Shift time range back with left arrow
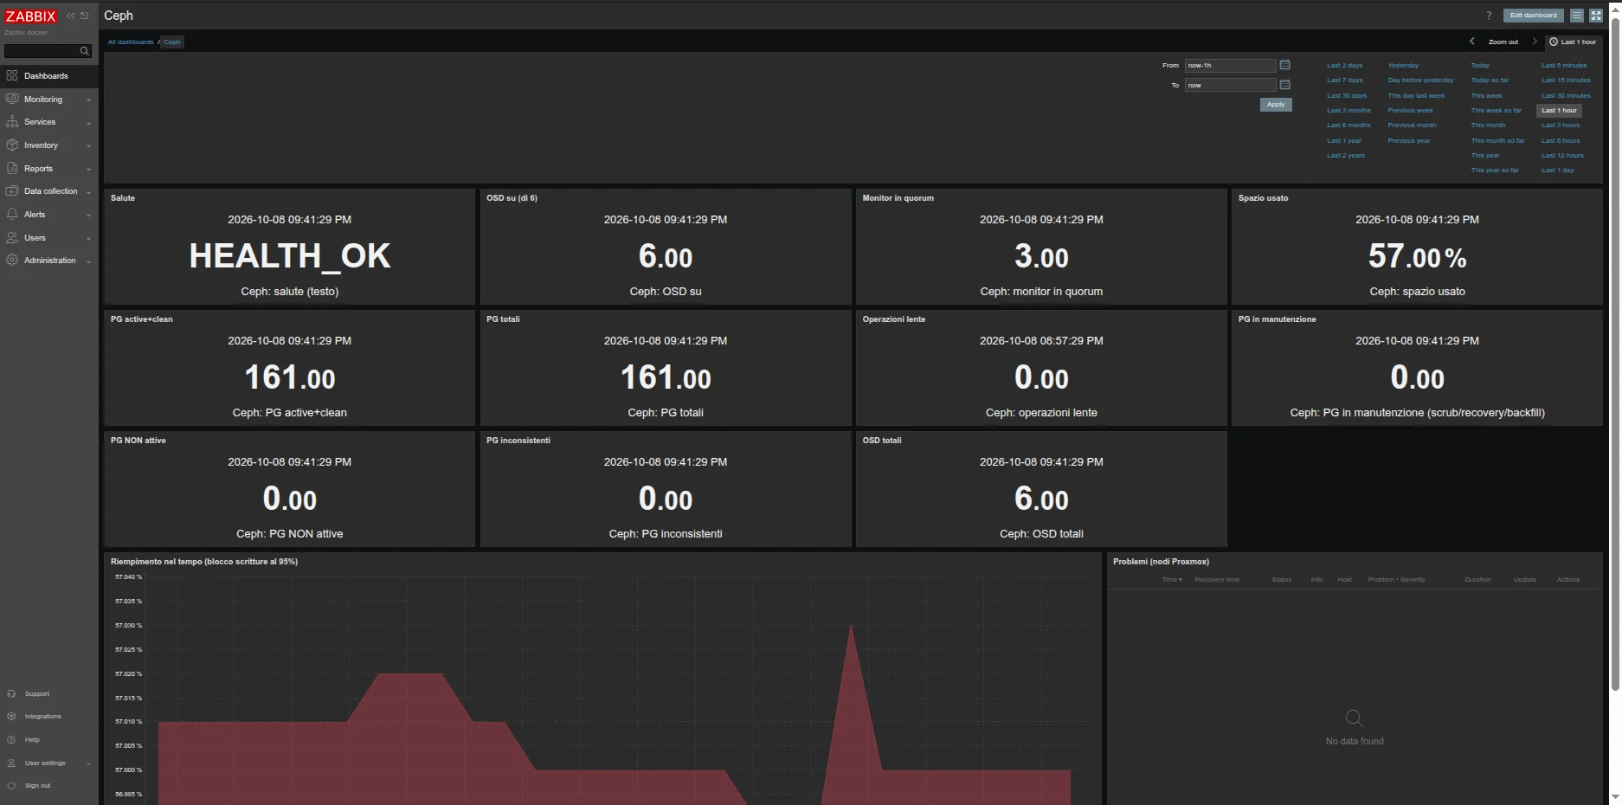1622x805 pixels. [1472, 42]
